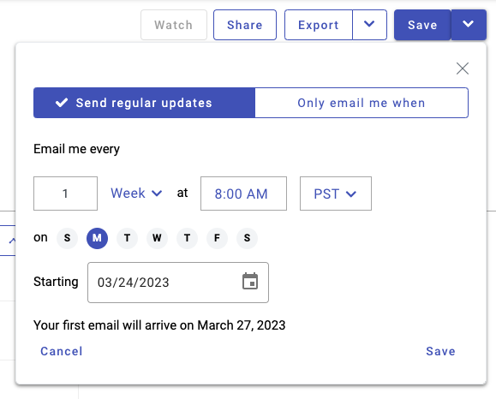Click the Share button
This screenshot has height=399, width=496.
click(245, 25)
